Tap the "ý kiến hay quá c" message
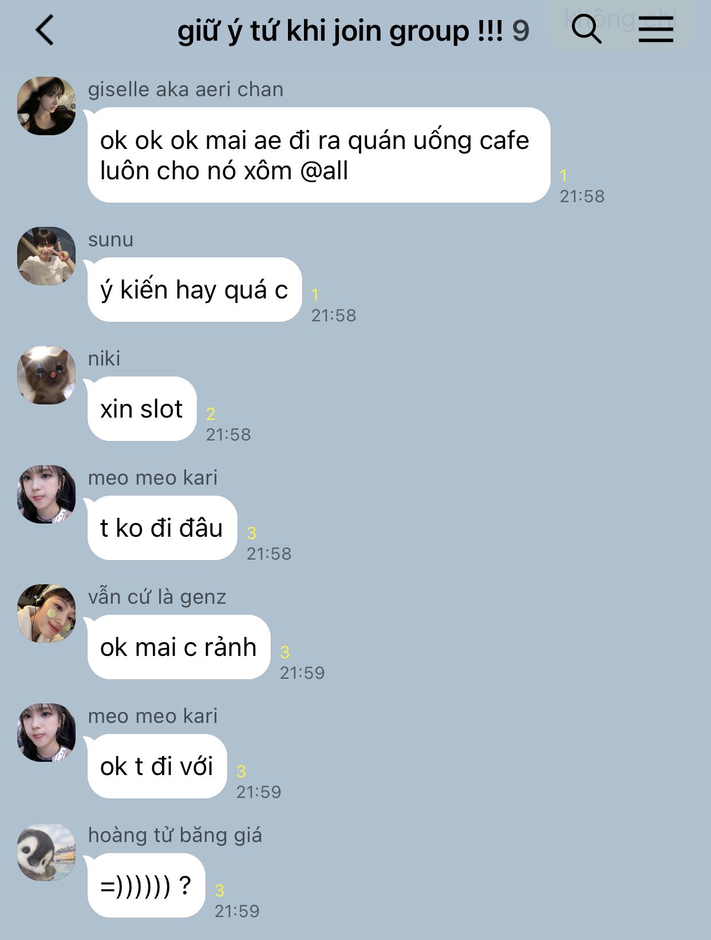 pos(195,290)
